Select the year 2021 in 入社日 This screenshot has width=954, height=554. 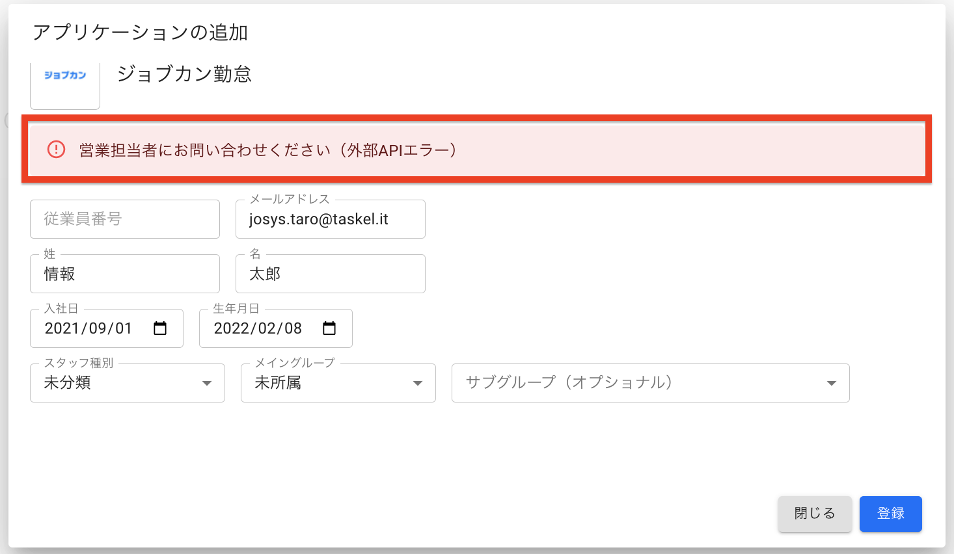click(x=61, y=328)
